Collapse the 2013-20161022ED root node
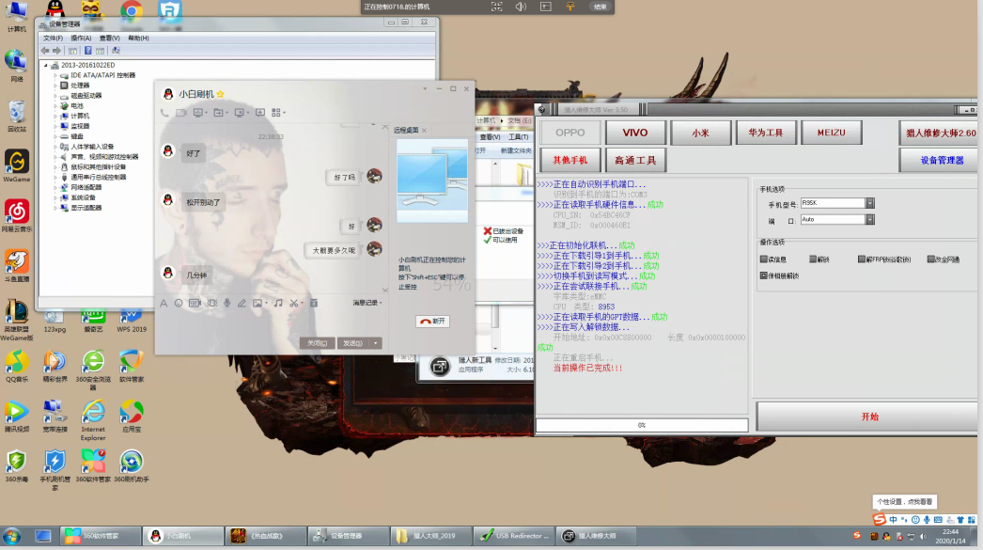The width and height of the screenshot is (983, 550). coord(46,65)
